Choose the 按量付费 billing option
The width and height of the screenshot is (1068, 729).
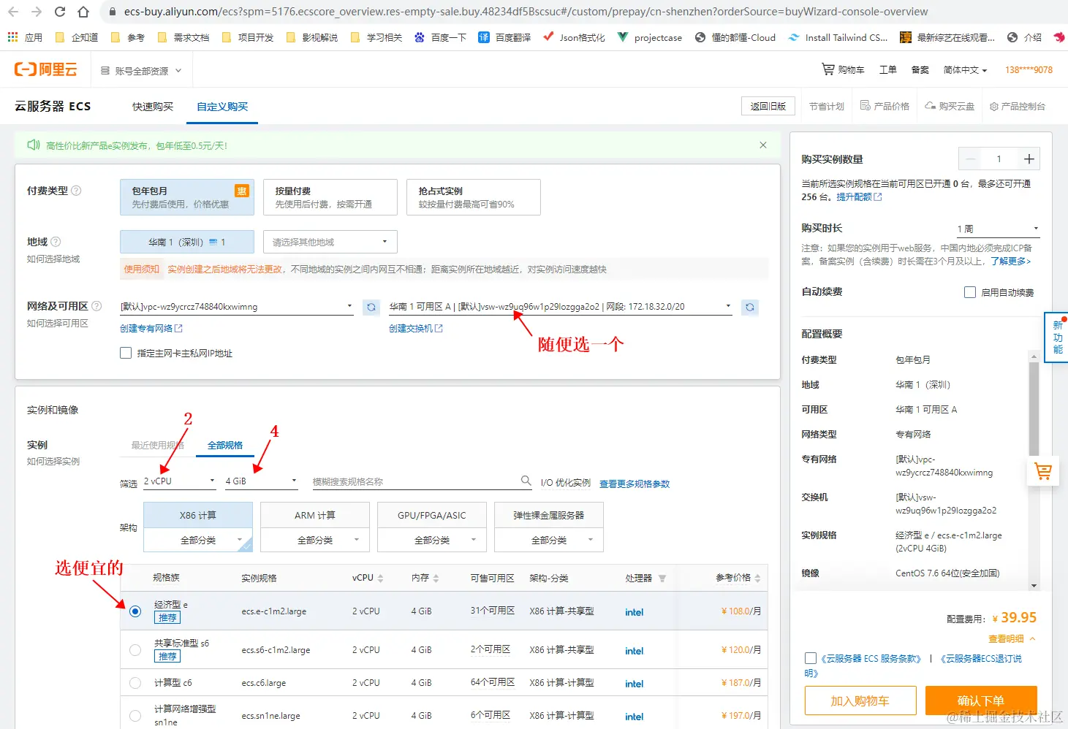[x=330, y=197]
